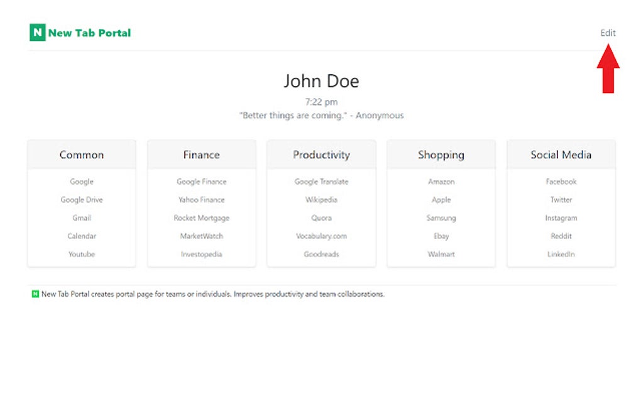The width and height of the screenshot is (641, 401).
Task: Select Youtube in the Common card
Action: point(81,254)
